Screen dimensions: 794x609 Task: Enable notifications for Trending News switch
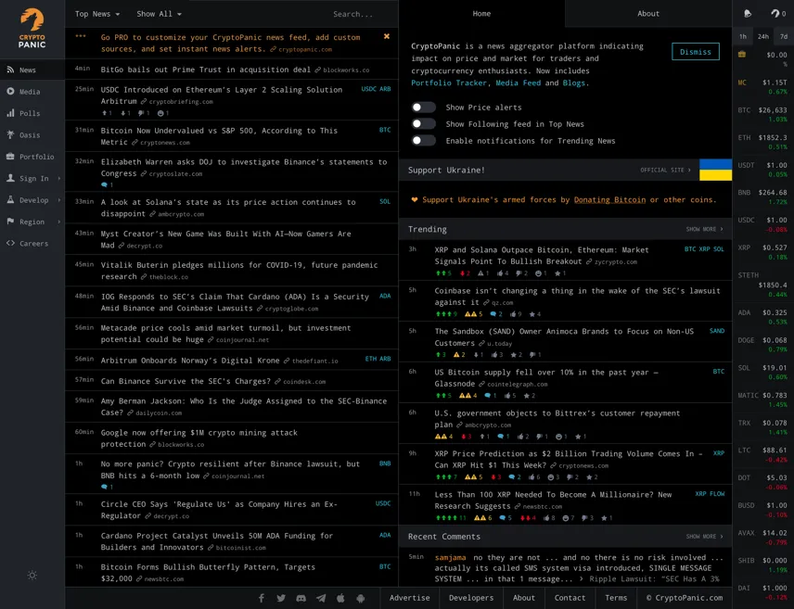[x=423, y=140]
